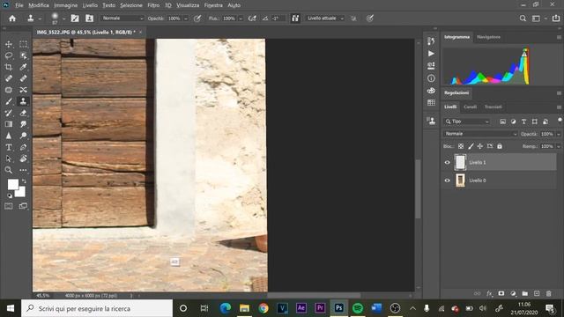Select the Clone Stamp tool in toolbox
The width and height of the screenshot is (564, 317).
[x=24, y=101]
